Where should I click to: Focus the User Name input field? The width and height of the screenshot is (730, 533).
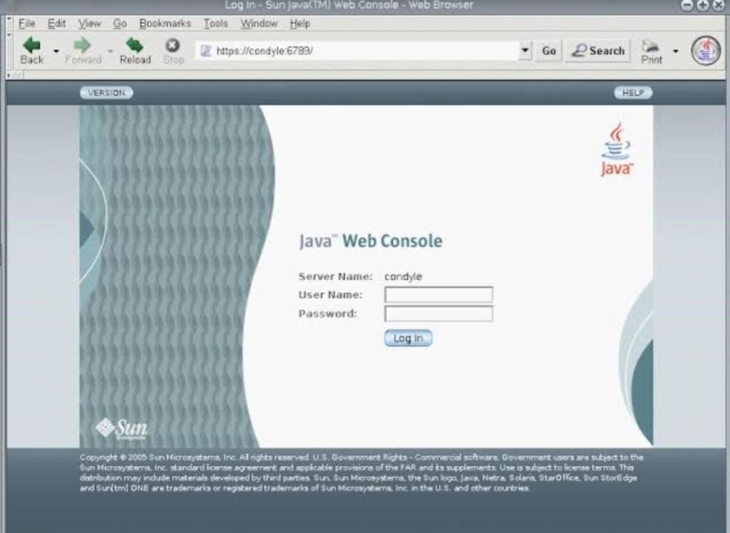438,295
